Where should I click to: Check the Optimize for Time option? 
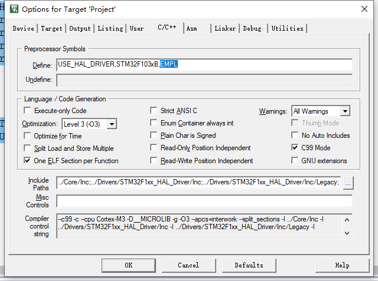coord(27,136)
